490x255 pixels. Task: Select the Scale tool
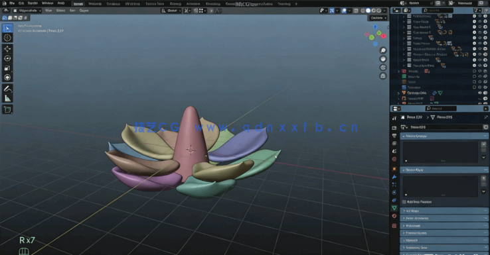7,68
